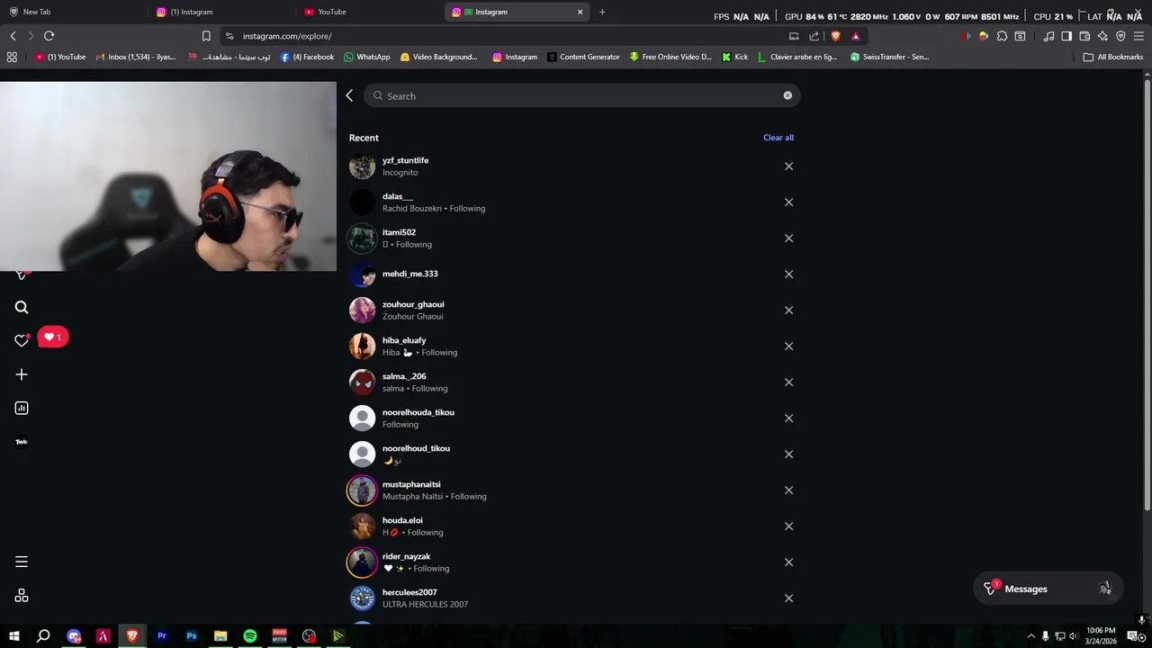Remove noorelhouda_tikou from recent searches

pos(788,418)
